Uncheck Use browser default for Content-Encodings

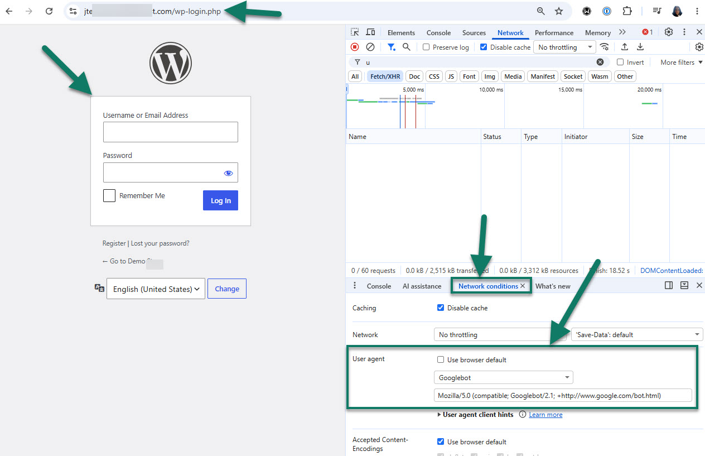pyautogui.click(x=441, y=441)
